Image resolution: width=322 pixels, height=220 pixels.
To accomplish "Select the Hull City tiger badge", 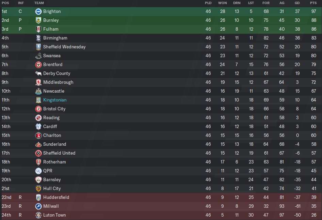I will coord(38,188).
